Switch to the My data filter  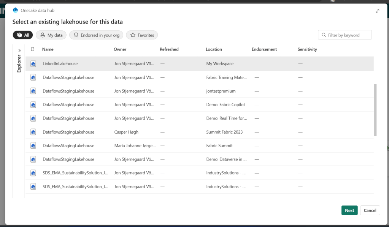coord(51,35)
